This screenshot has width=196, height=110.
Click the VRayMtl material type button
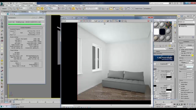click(171, 49)
